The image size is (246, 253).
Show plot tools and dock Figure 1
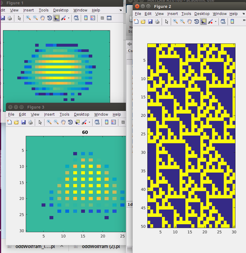tap(109, 18)
